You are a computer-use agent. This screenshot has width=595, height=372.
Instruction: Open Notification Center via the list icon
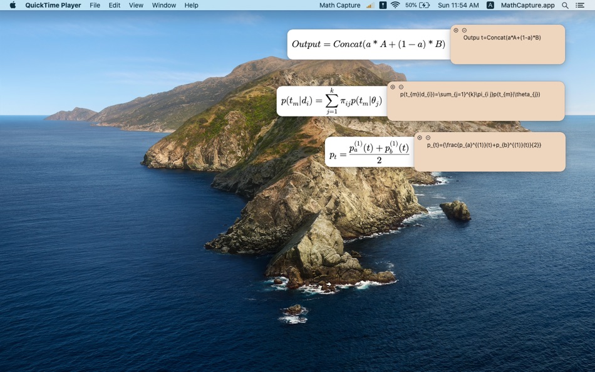coord(581,5)
